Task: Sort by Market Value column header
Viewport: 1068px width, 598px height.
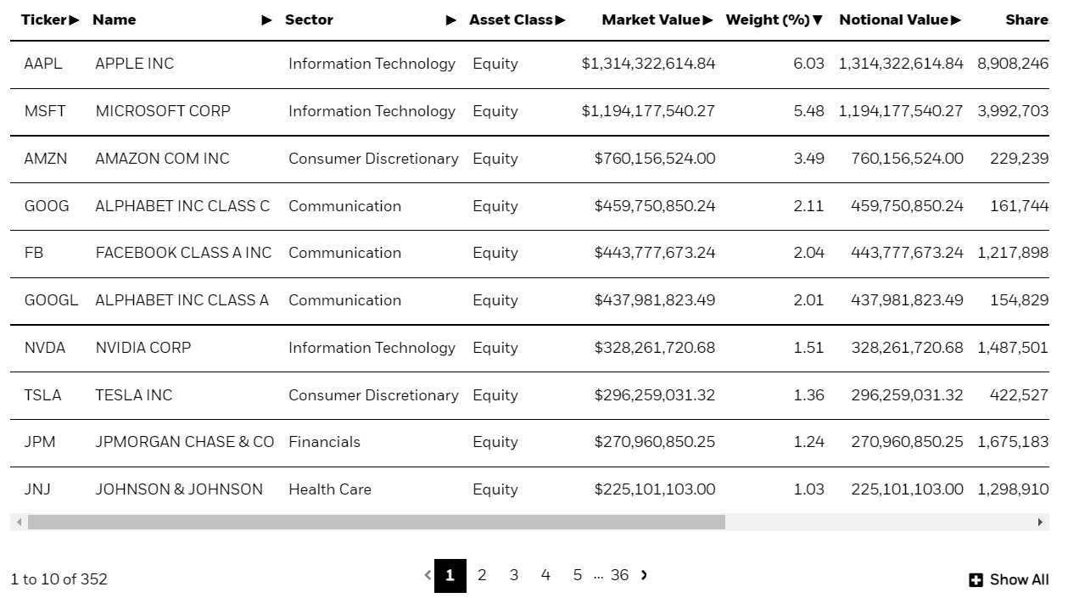Action: 657,20
